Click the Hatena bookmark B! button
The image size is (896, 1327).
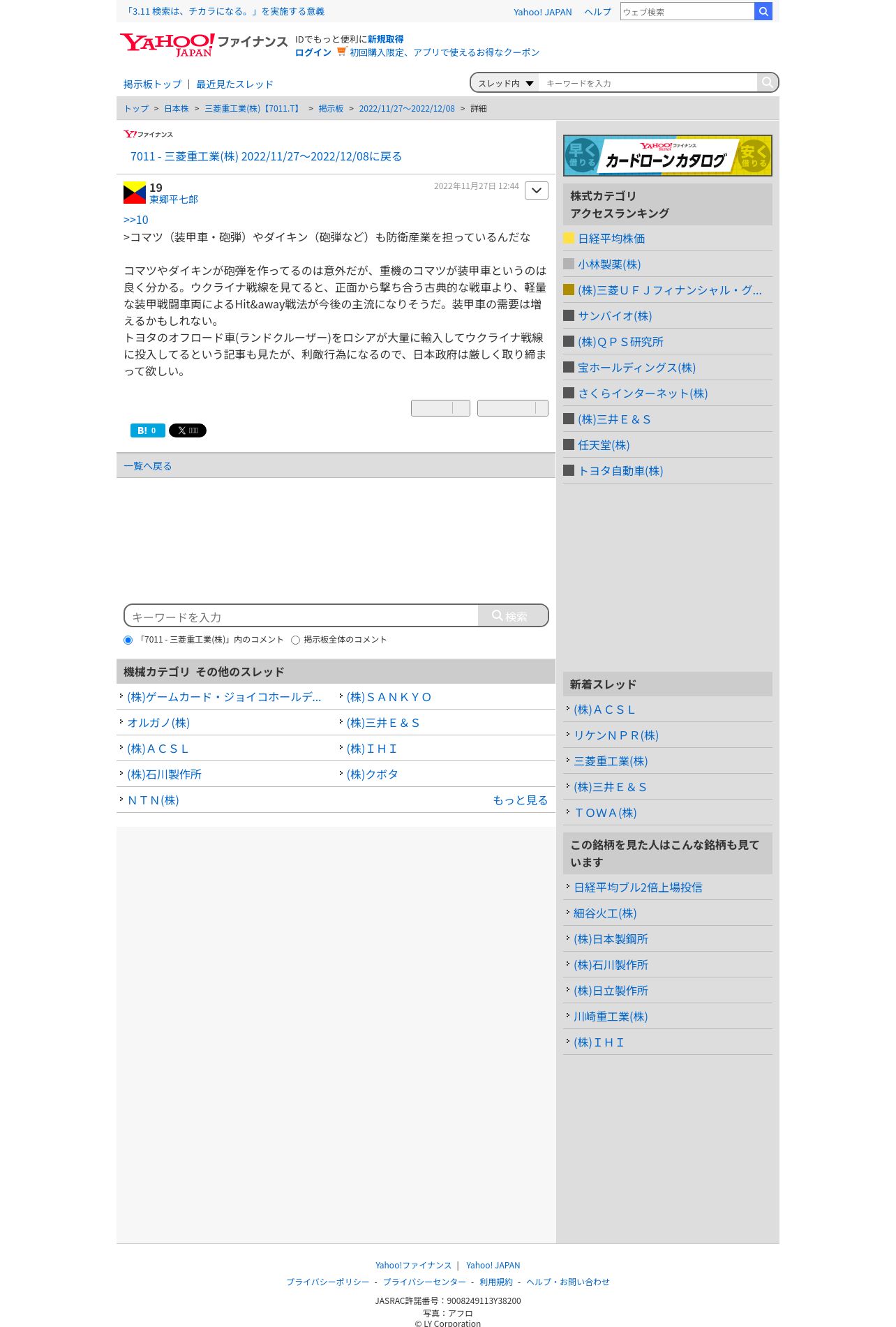coord(147,430)
